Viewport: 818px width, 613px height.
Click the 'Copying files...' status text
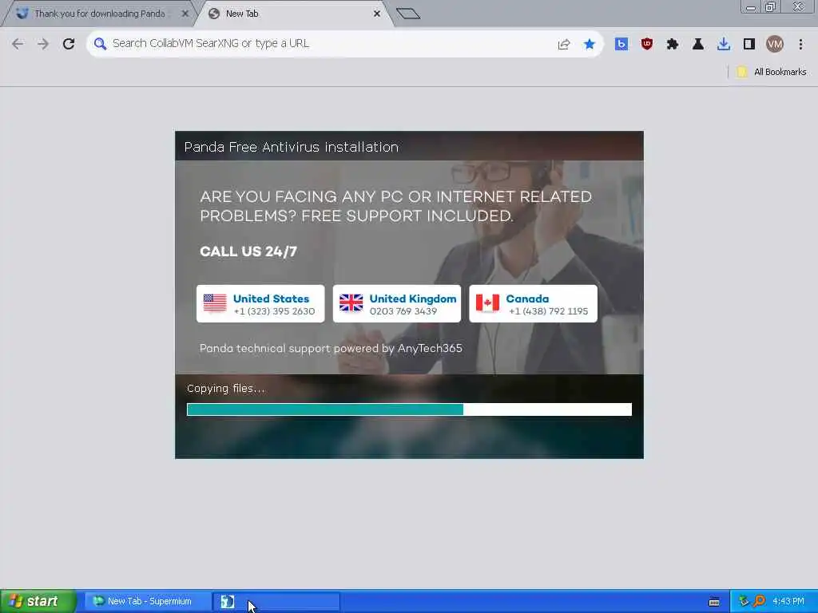click(226, 389)
